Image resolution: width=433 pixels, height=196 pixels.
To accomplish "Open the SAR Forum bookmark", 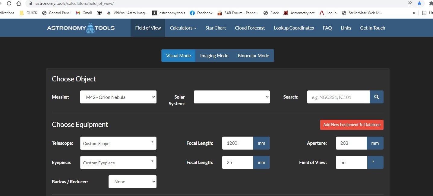I will 238,13.
